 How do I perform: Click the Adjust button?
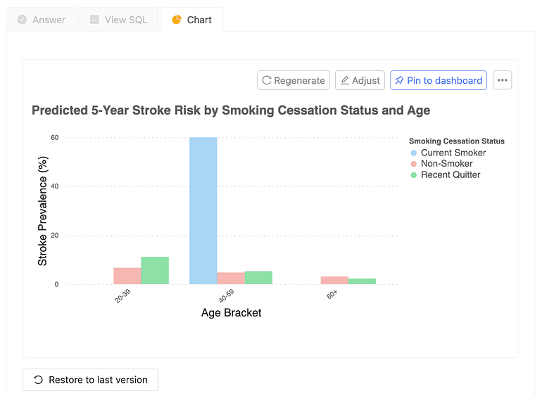(x=360, y=80)
